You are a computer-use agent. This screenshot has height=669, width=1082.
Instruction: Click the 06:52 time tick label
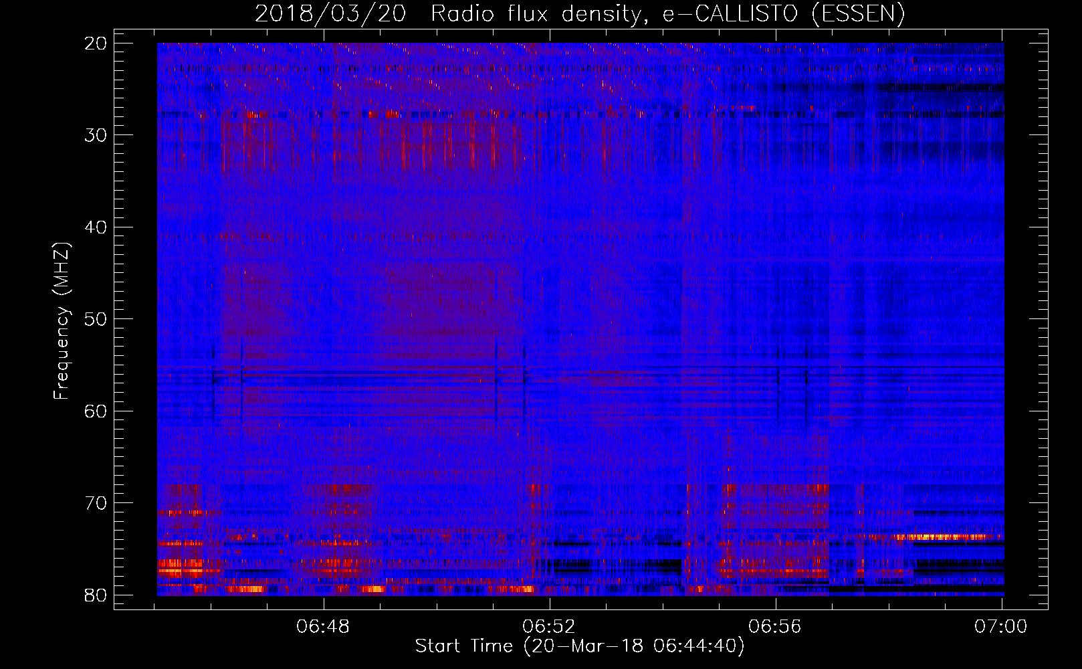click(x=550, y=627)
